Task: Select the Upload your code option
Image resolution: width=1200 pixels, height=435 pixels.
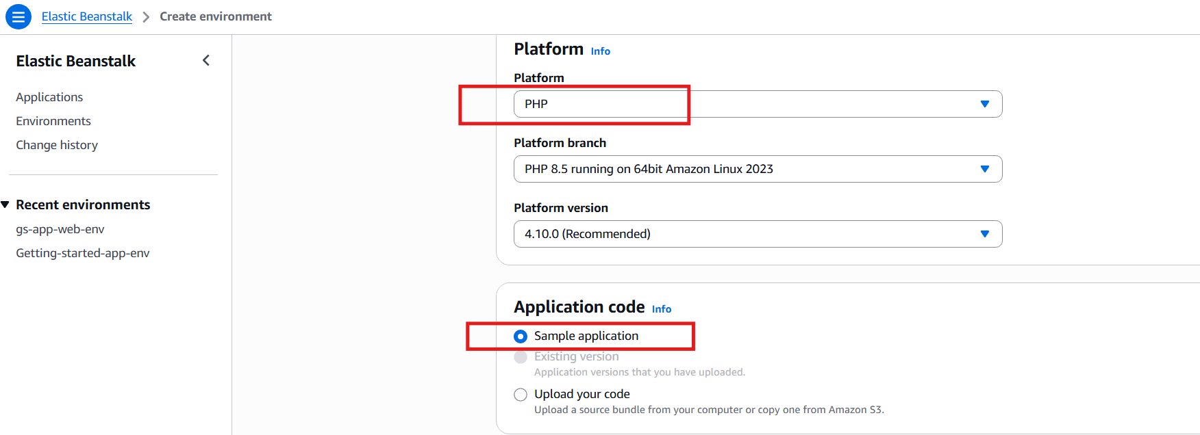Action: 521,395
